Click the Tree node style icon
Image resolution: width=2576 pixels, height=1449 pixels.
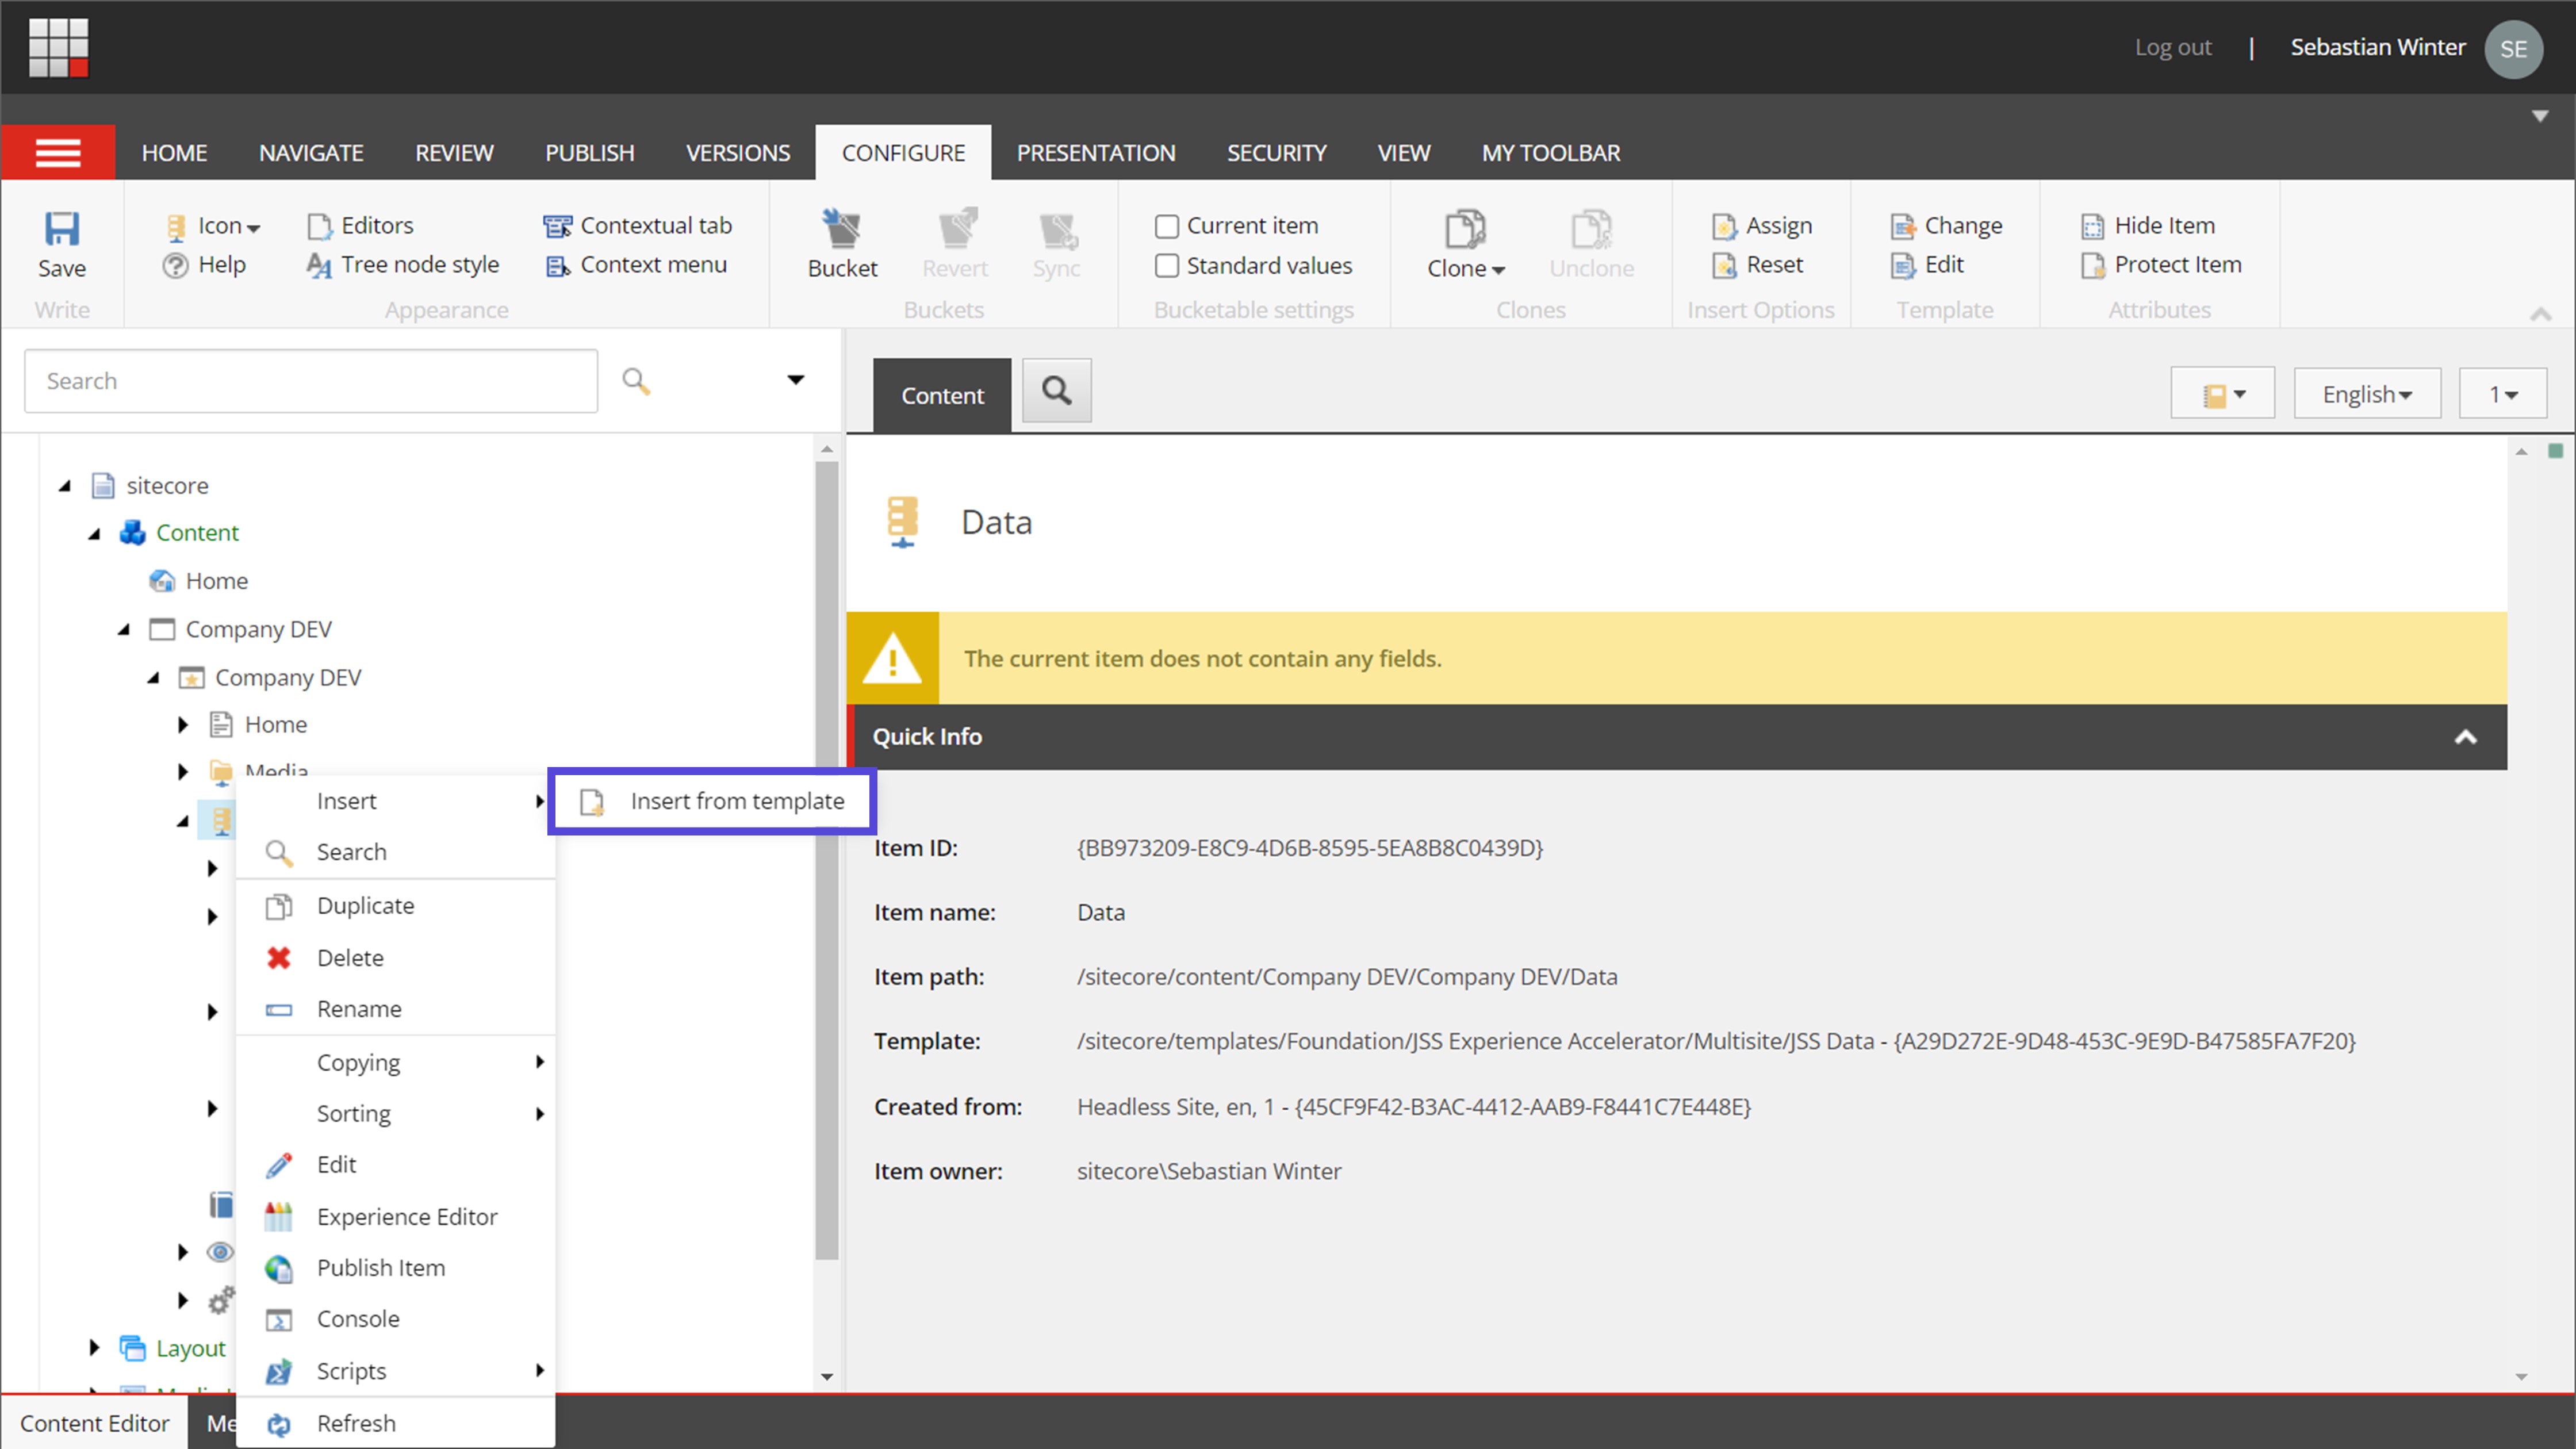(320, 265)
